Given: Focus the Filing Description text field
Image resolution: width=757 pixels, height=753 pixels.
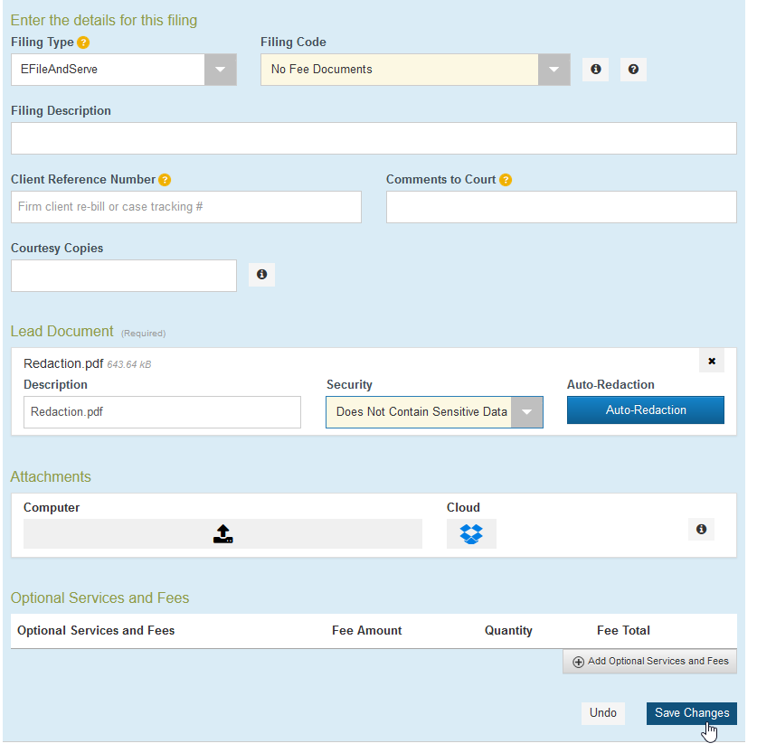Looking at the screenshot, I should click(x=374, y=138).
